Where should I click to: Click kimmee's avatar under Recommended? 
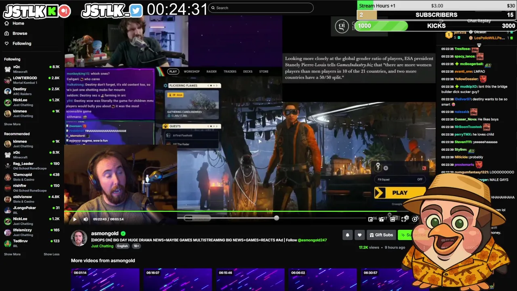click(x=7, y=144)
